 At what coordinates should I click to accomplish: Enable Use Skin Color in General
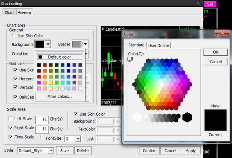click(14, 36)
